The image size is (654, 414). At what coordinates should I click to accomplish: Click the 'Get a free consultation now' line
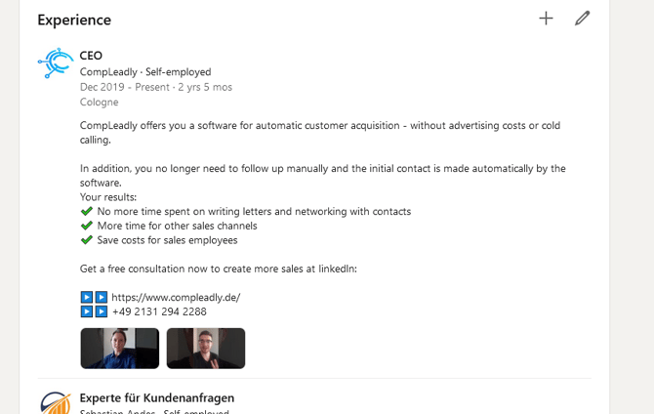tap(219, 269)
